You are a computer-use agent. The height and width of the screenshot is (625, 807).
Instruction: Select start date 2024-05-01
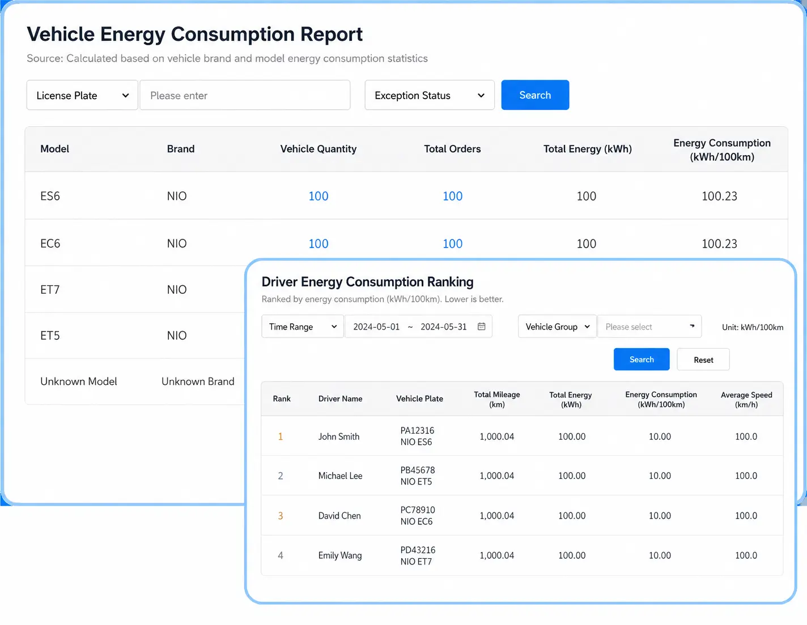[376, 327]
